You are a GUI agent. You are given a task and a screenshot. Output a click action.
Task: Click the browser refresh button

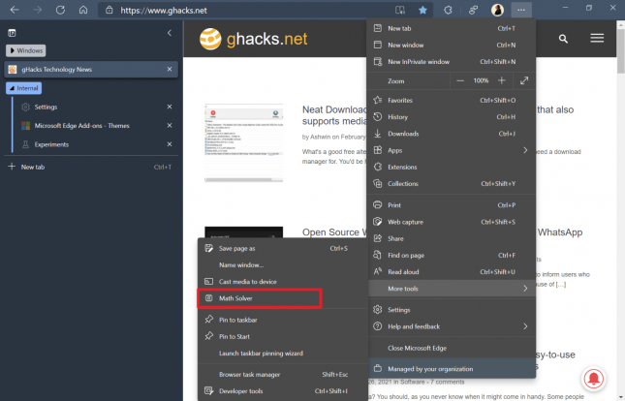click(60, 10)
